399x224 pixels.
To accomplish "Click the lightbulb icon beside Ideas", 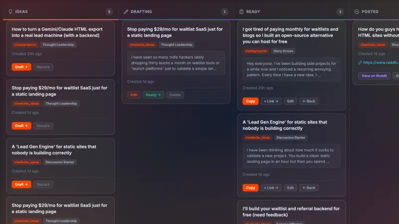I will pos(10,11).
